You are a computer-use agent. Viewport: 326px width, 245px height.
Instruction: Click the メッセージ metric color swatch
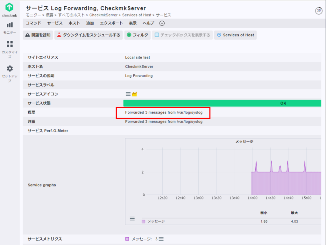127,239
